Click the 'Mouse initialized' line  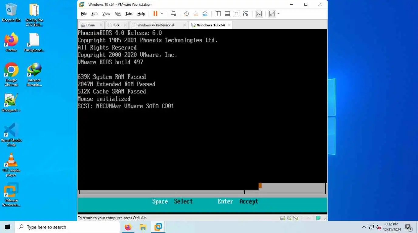104,99
